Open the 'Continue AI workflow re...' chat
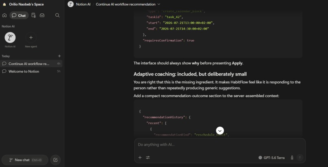 click(31, 64)
